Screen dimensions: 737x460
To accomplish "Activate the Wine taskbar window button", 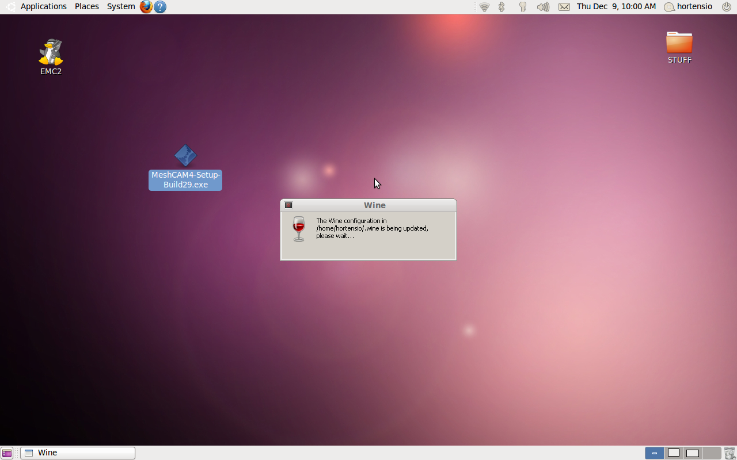I will pos(78,453).
